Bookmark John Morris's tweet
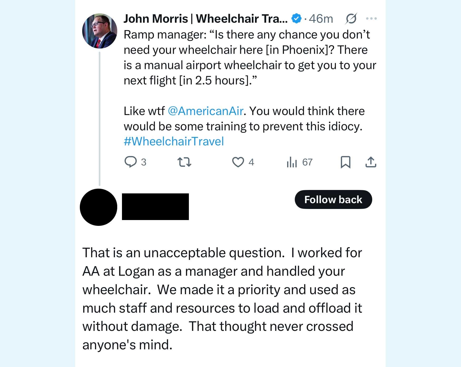Screen dimensions: 461x367 click(x=346, y=163)
